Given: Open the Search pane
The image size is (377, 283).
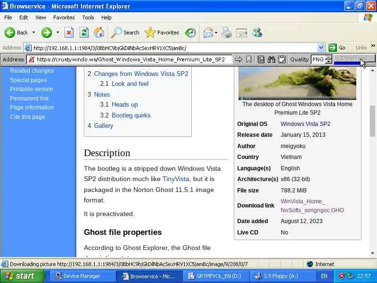Looking at the screenshot, I should 125,33.
